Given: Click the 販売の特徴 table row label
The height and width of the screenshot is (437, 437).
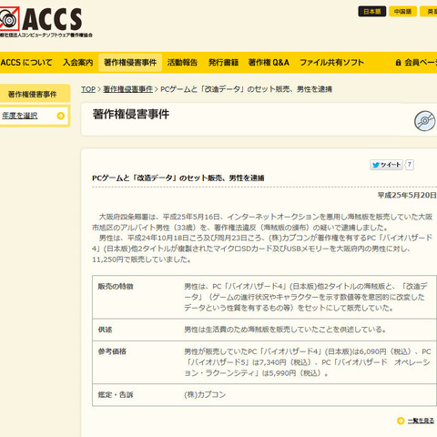Looking at the screenshot, I should pyautogui.click(x=116, y=287).
